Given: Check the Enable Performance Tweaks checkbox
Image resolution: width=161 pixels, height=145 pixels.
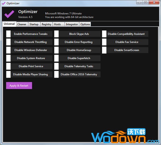Looking at the screenshot, I should coord(8,34).
